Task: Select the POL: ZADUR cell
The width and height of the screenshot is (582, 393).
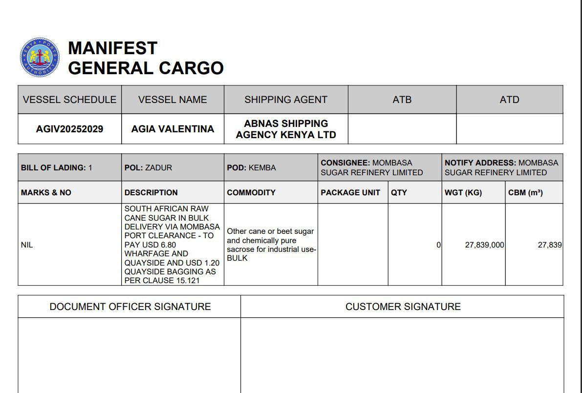Action: tap(148, 167)
